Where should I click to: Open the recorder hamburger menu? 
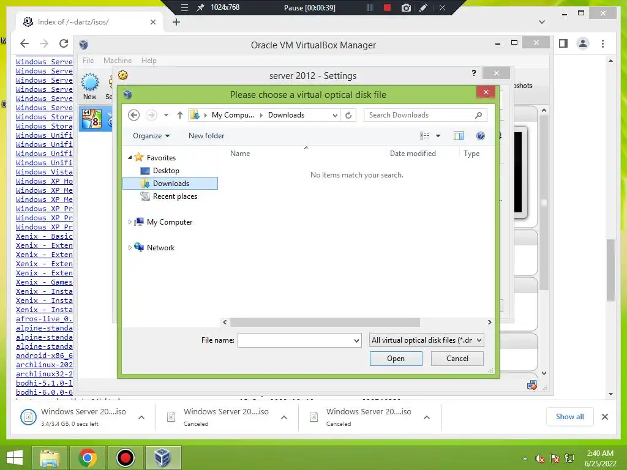pyautogui.click(x=184, y=7)
